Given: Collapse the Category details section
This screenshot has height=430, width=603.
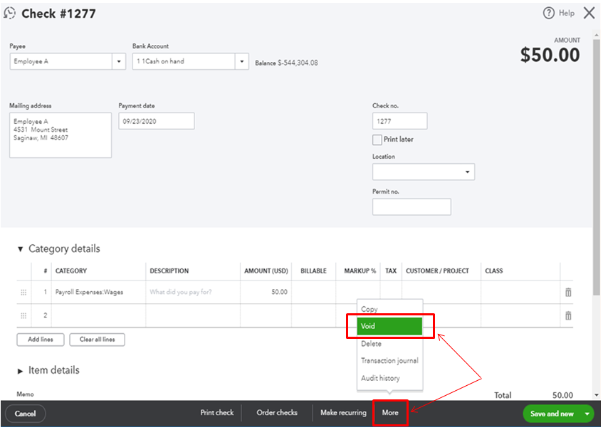Looking at the screenshot, I should (20, 248).
